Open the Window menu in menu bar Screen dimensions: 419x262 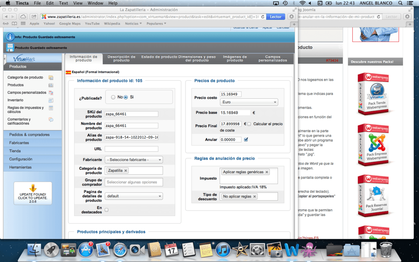95,3
